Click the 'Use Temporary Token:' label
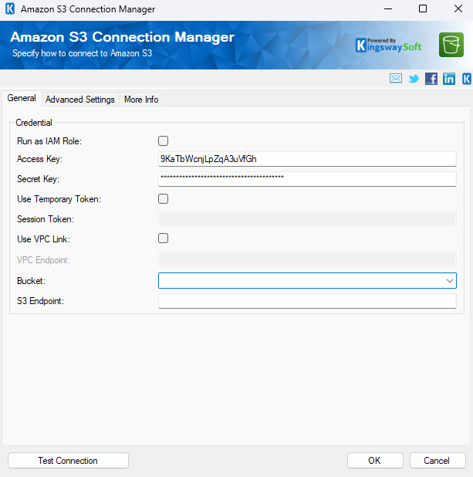 click(x=59, y=199)
